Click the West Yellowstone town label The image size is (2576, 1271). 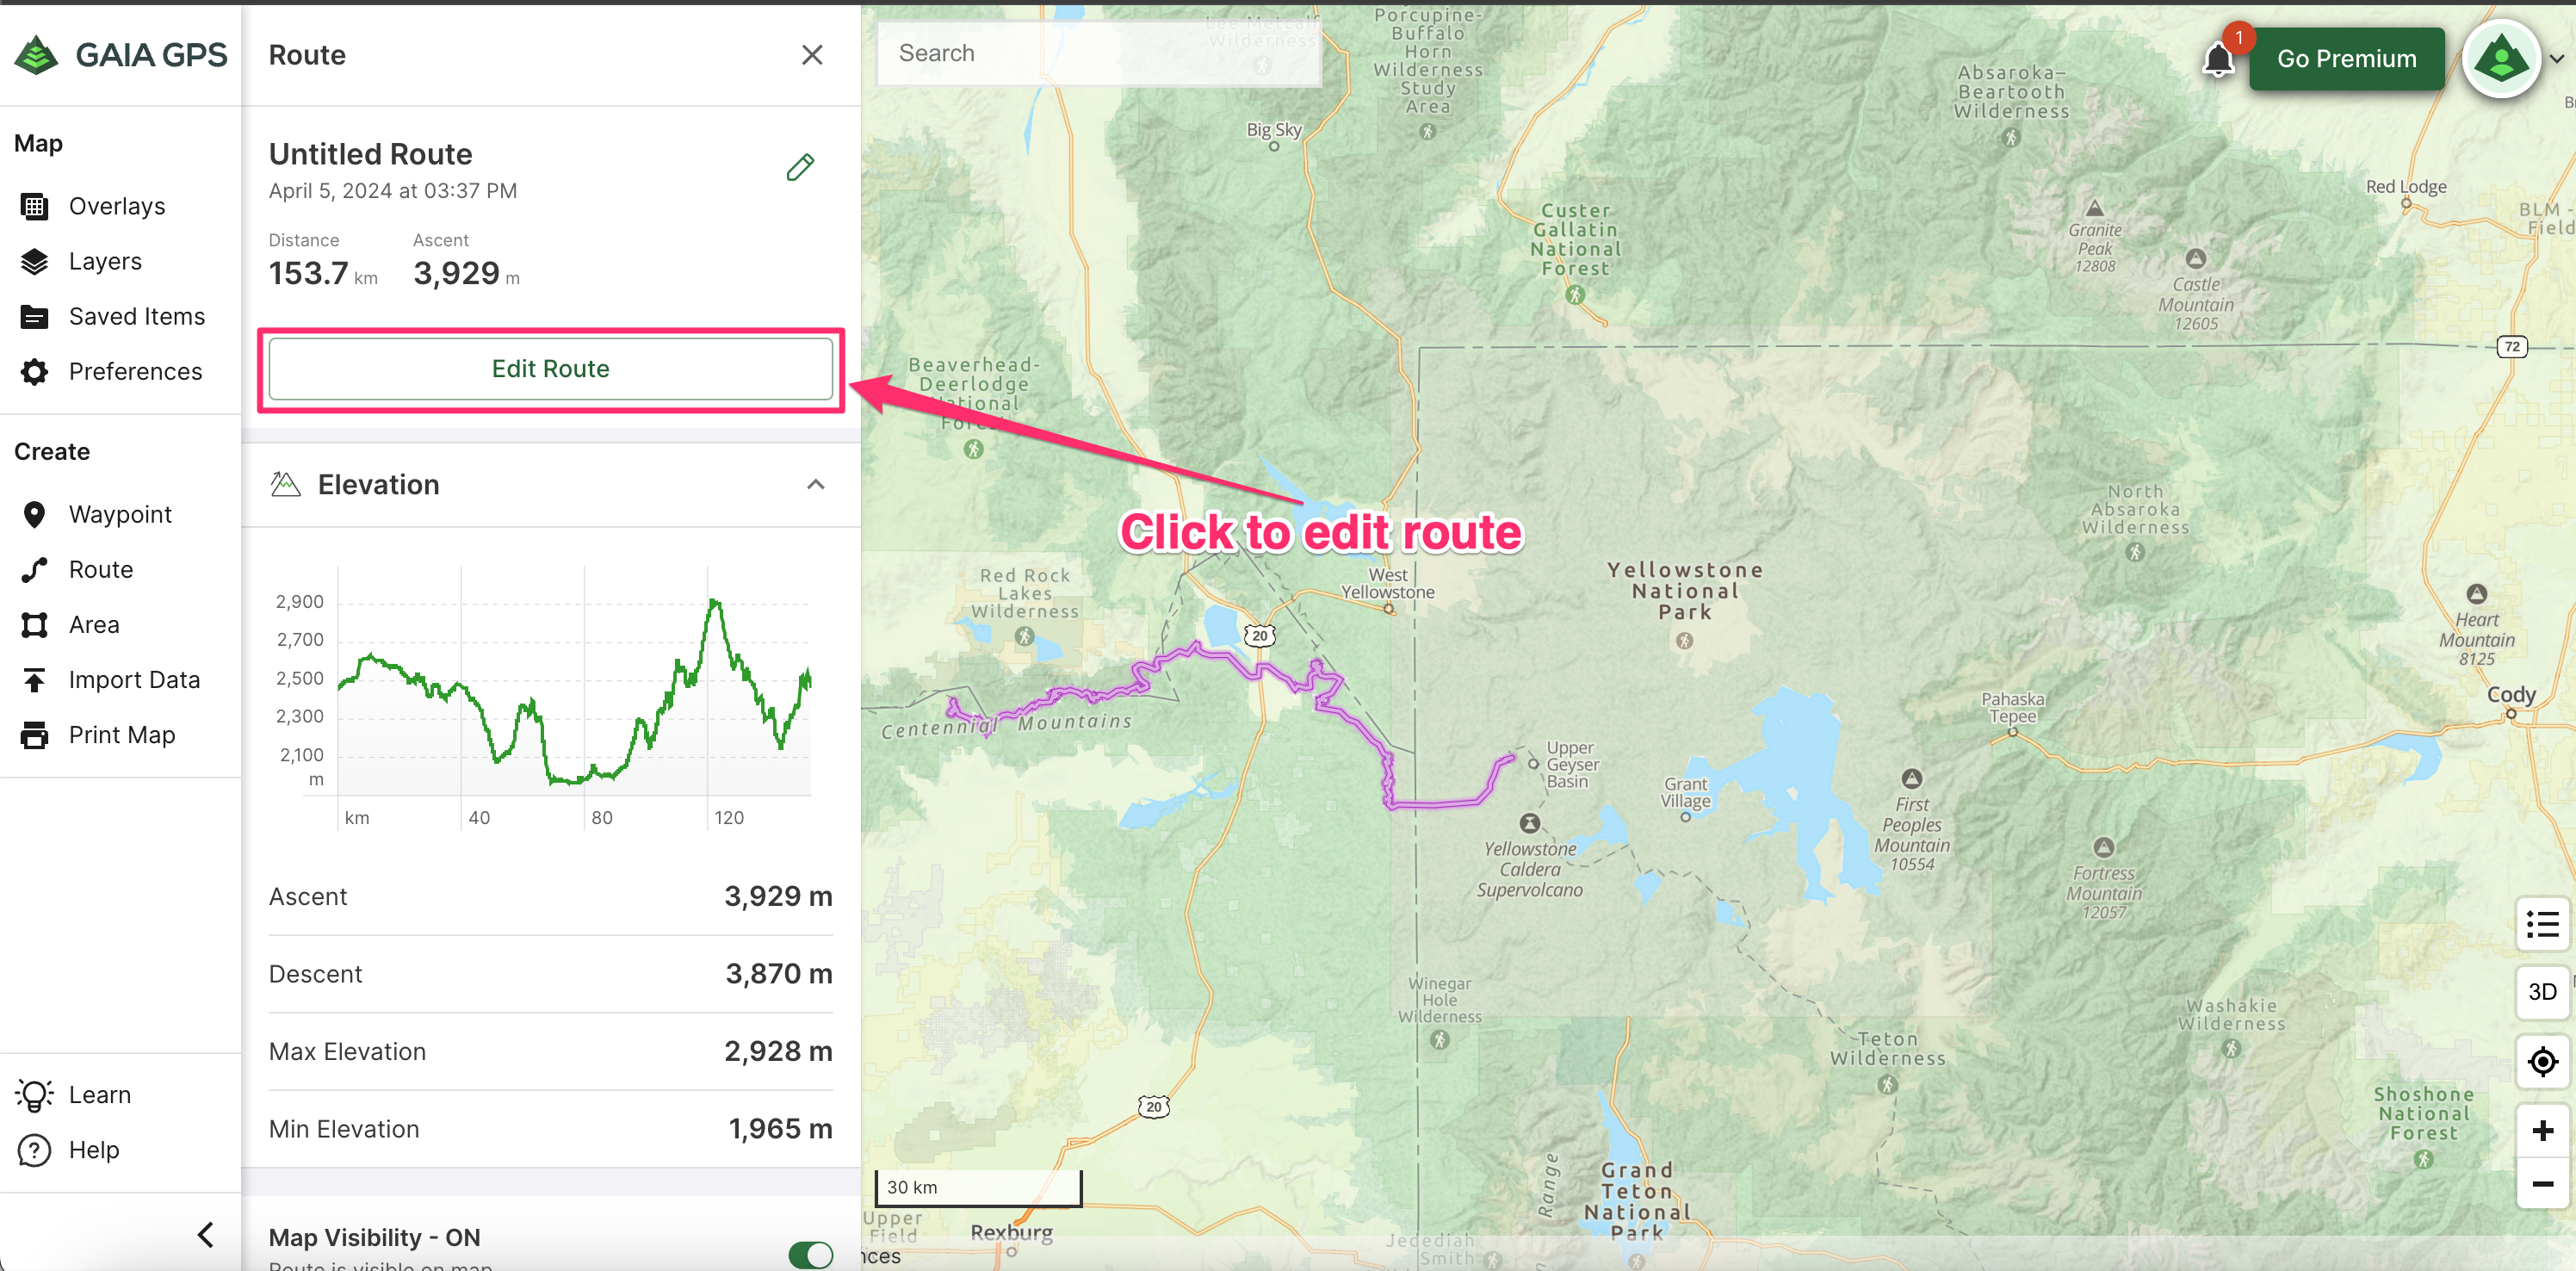pos(1387,583)
